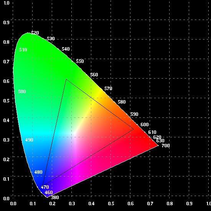Image resolution: width=211 pixels, height=211 pixels.
Task: Click the 490 wavelength label
Action: tap(29, 140)
